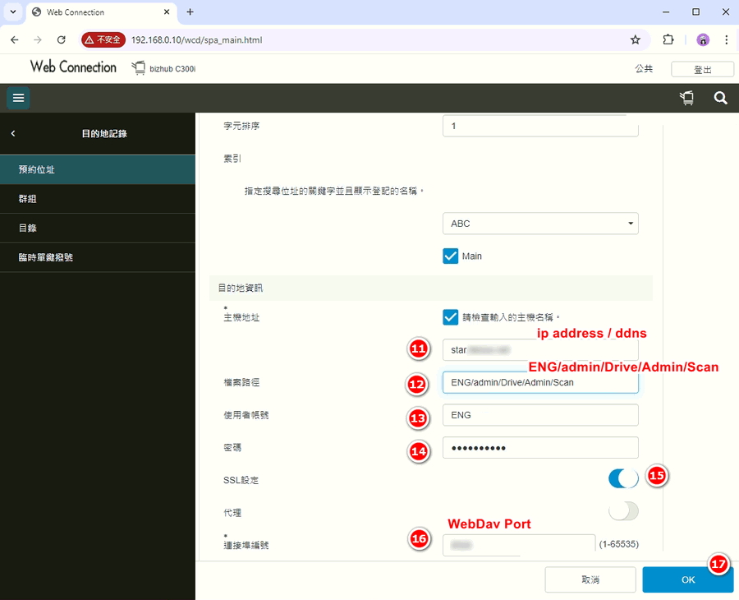Click the 取消 cancel button
The height and width of the screenshot is (600, 739).
[590, 579]
